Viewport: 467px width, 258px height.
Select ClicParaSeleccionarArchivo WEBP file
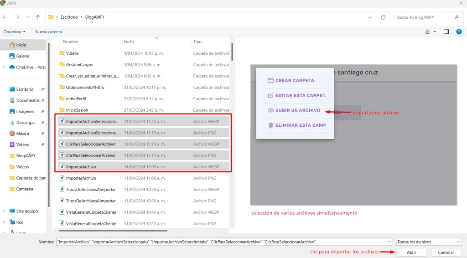[x=144, y=144]
